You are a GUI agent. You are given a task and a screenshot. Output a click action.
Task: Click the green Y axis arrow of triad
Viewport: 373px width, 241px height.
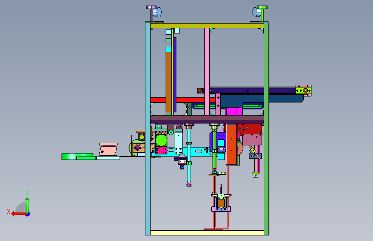click(x=28, y=205)
